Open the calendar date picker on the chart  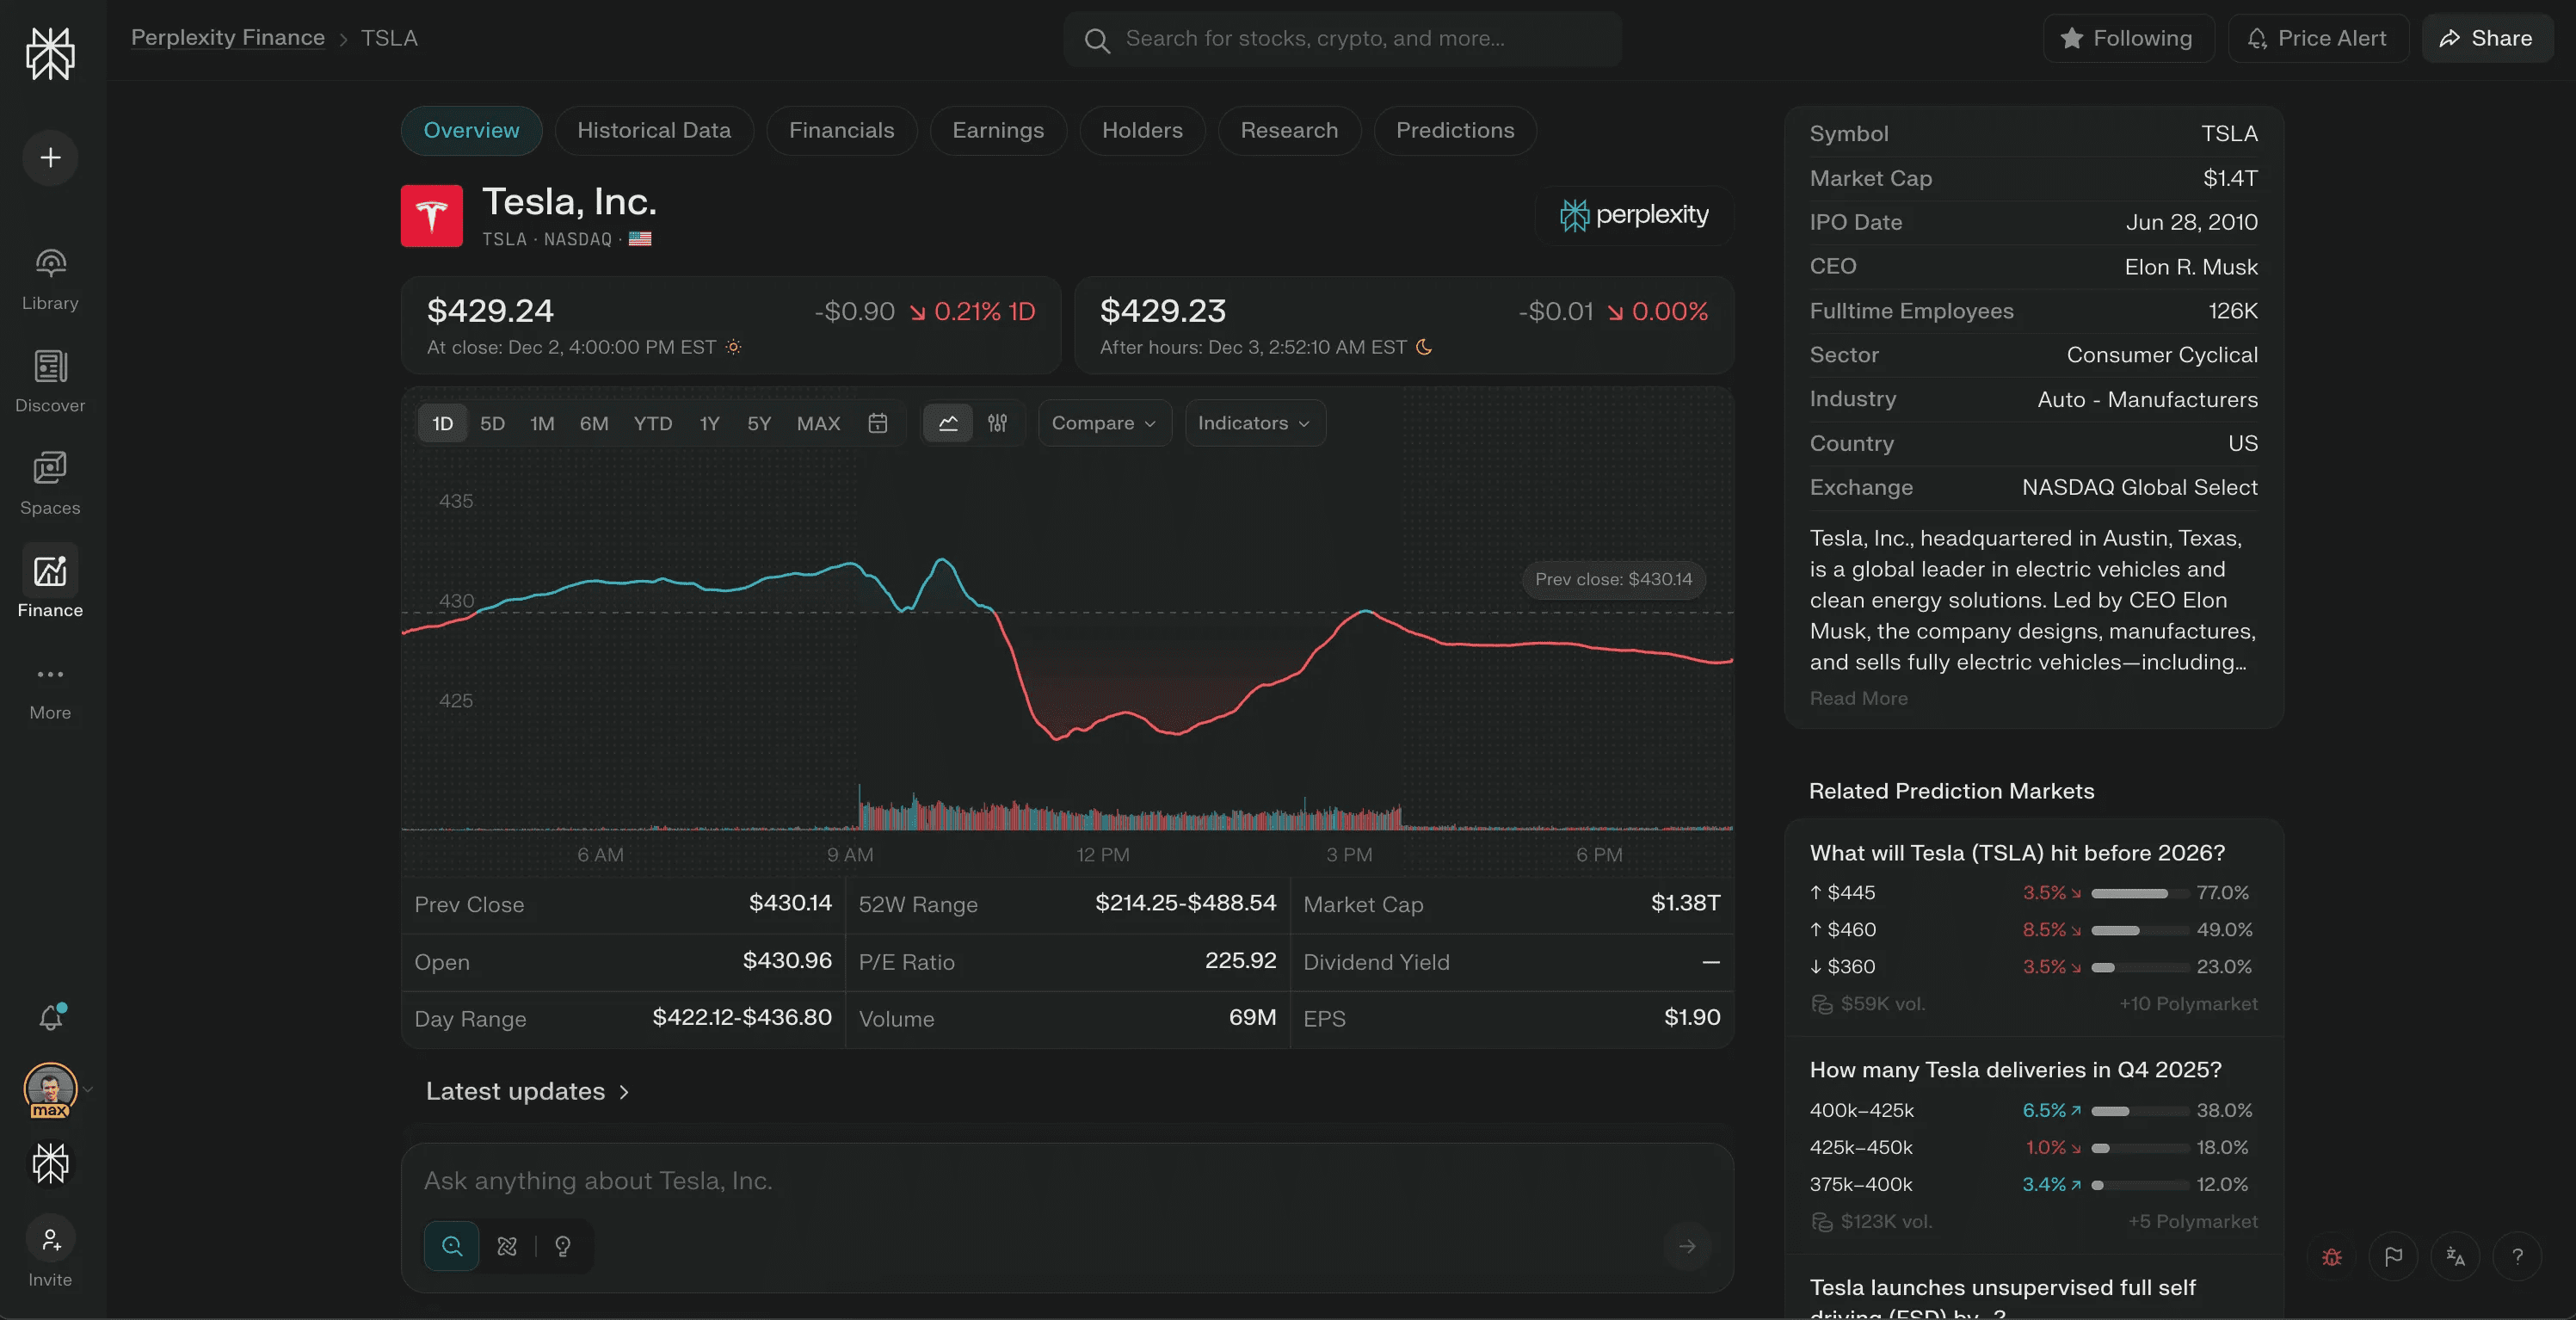click(x=878, y=423)
